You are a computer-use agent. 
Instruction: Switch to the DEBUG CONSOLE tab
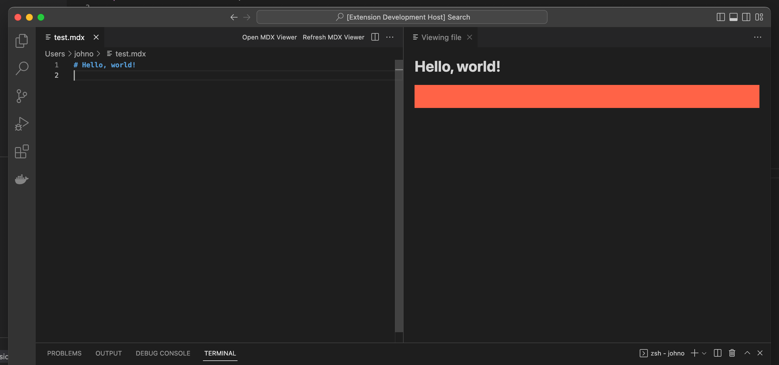coord(163,353)
